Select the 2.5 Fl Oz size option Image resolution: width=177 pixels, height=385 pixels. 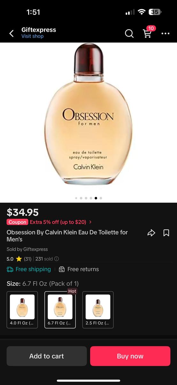(x=98, y=310)
